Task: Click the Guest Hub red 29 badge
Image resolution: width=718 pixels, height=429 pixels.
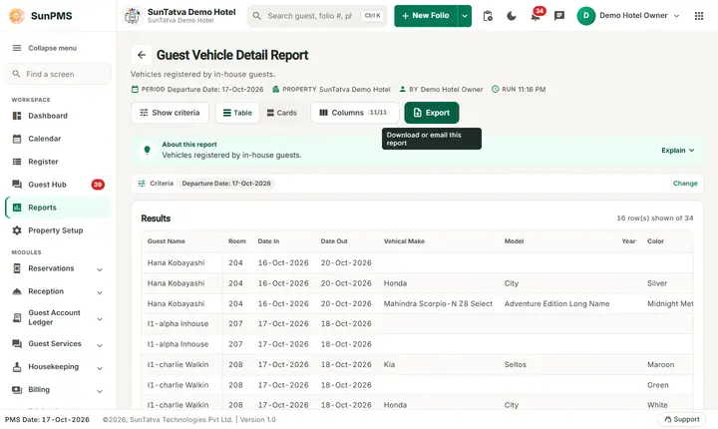Action: 98,185
